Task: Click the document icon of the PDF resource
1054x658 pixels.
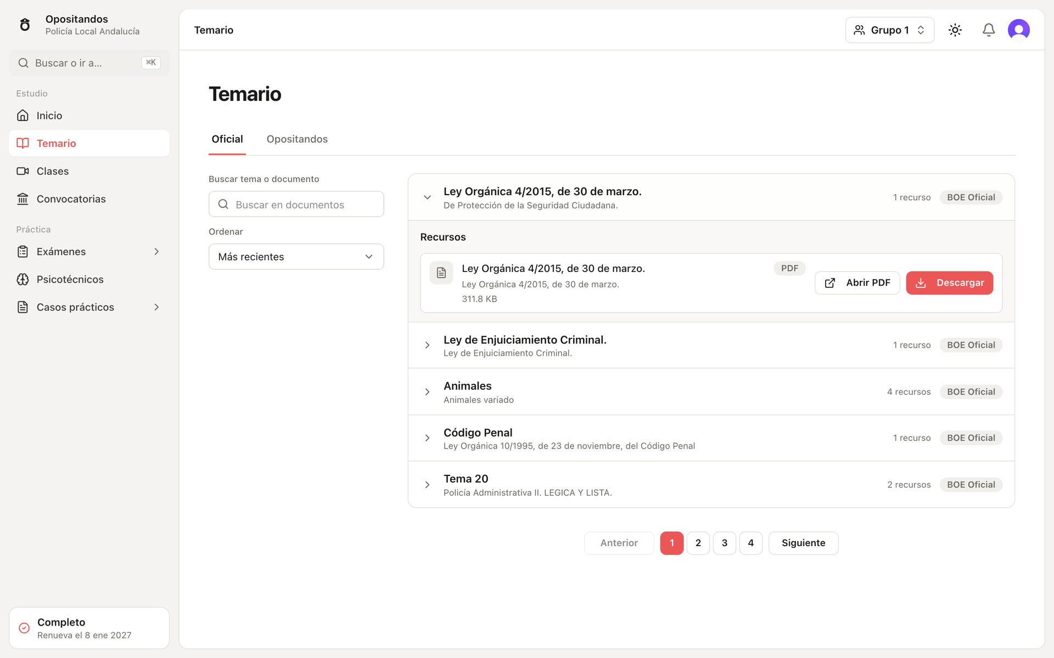Action: 441,273
